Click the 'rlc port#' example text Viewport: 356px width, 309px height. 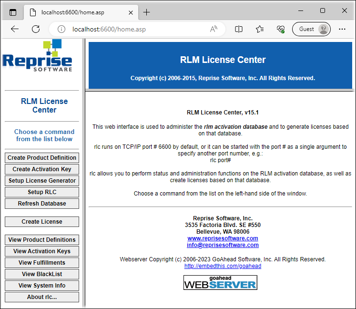(220, 160)
